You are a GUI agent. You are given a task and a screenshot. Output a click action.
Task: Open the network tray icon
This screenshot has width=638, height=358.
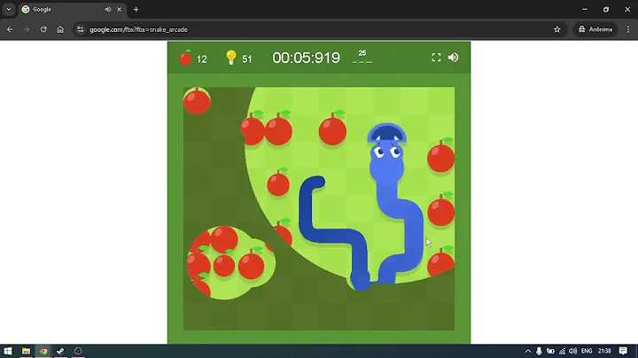pos(562,351)
